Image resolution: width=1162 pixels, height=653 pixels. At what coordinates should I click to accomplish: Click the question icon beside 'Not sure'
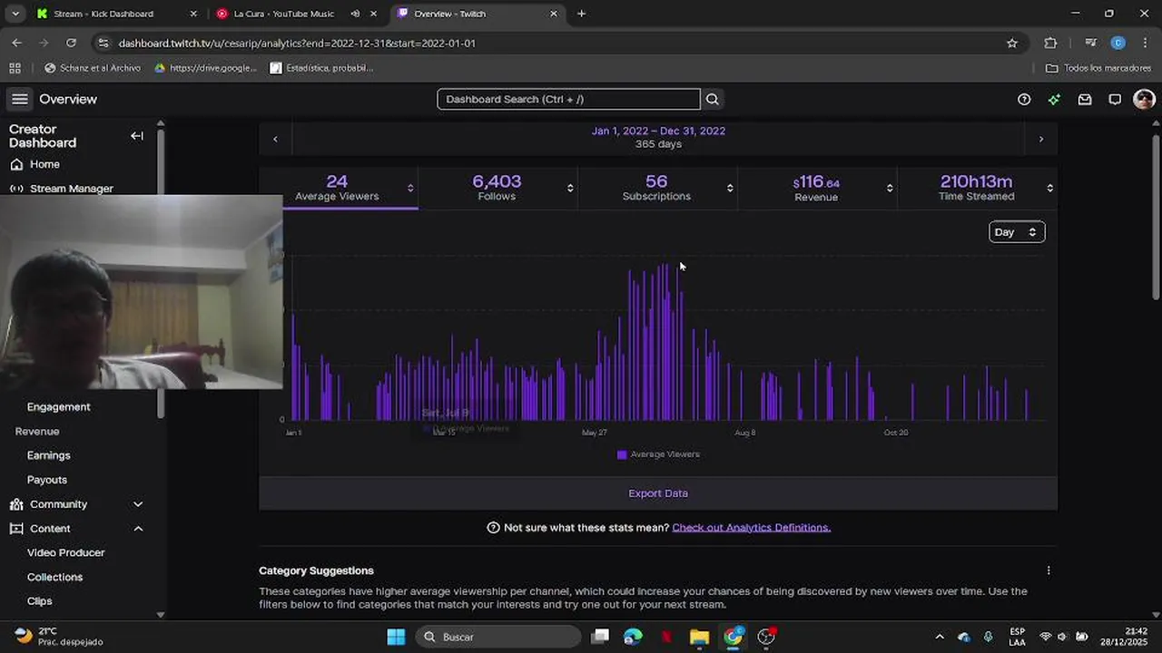493,528
